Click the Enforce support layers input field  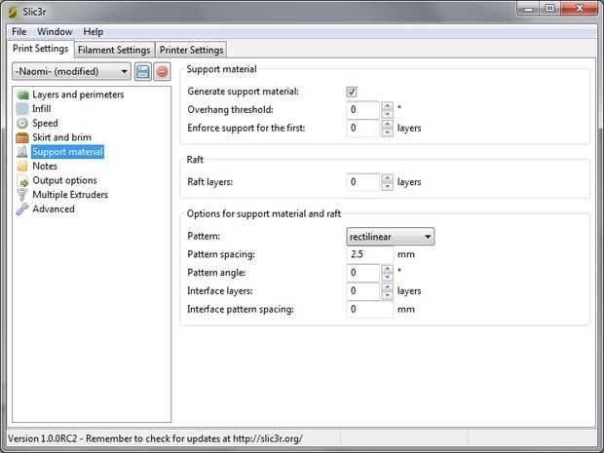click(363, 129)
